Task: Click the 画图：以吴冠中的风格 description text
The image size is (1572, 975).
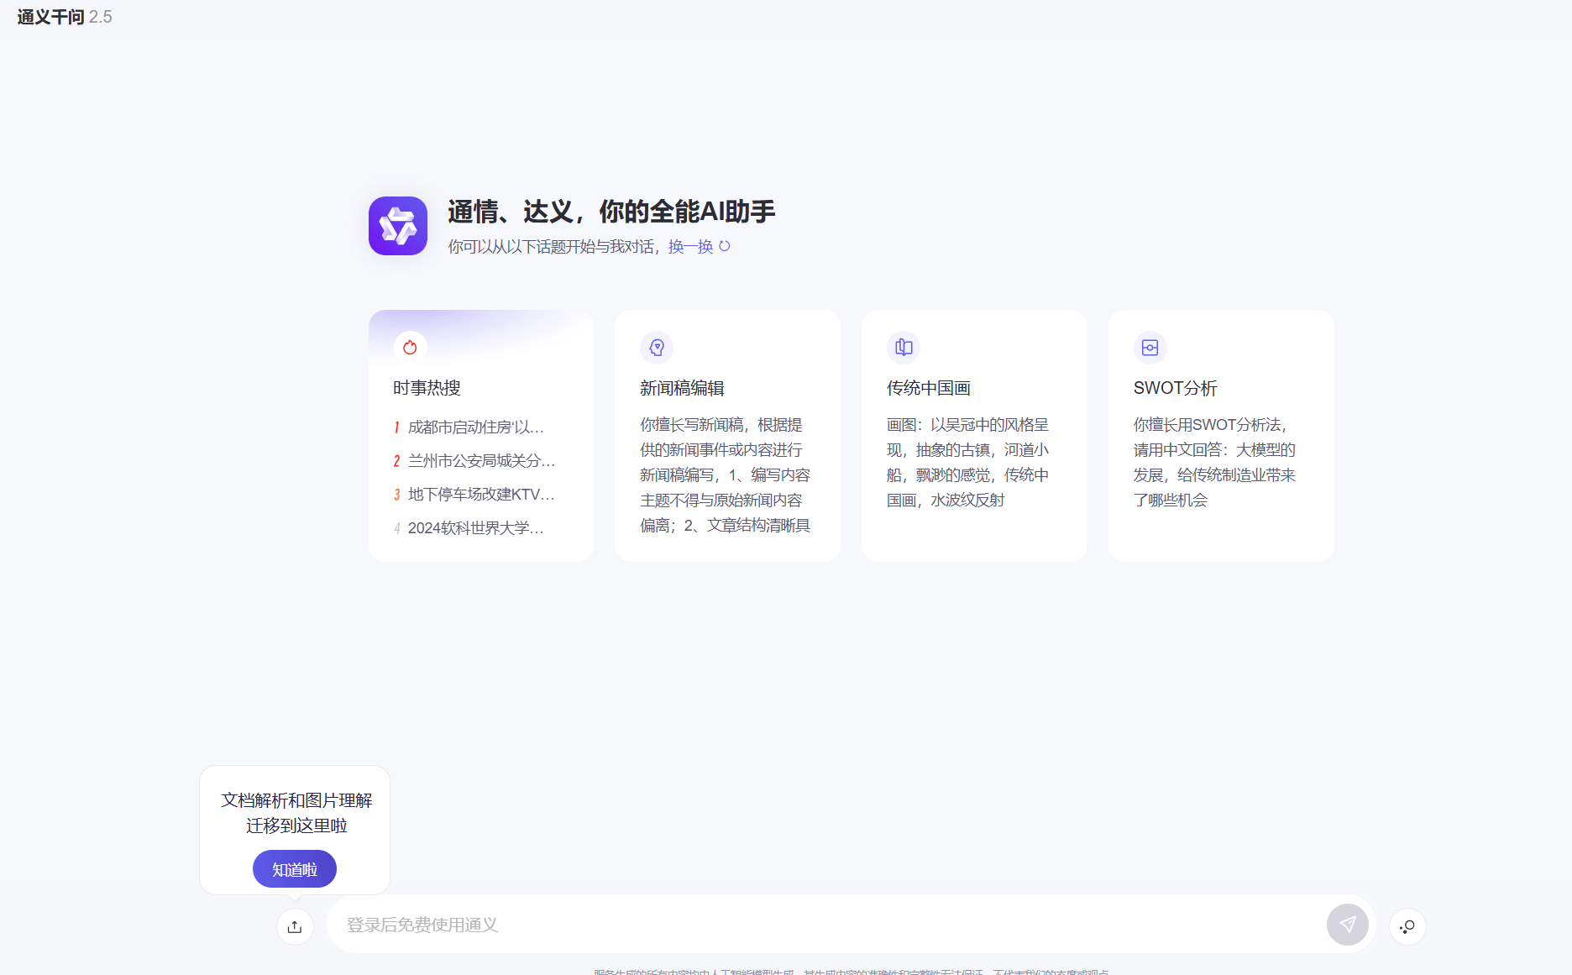Action: (968, 463)
